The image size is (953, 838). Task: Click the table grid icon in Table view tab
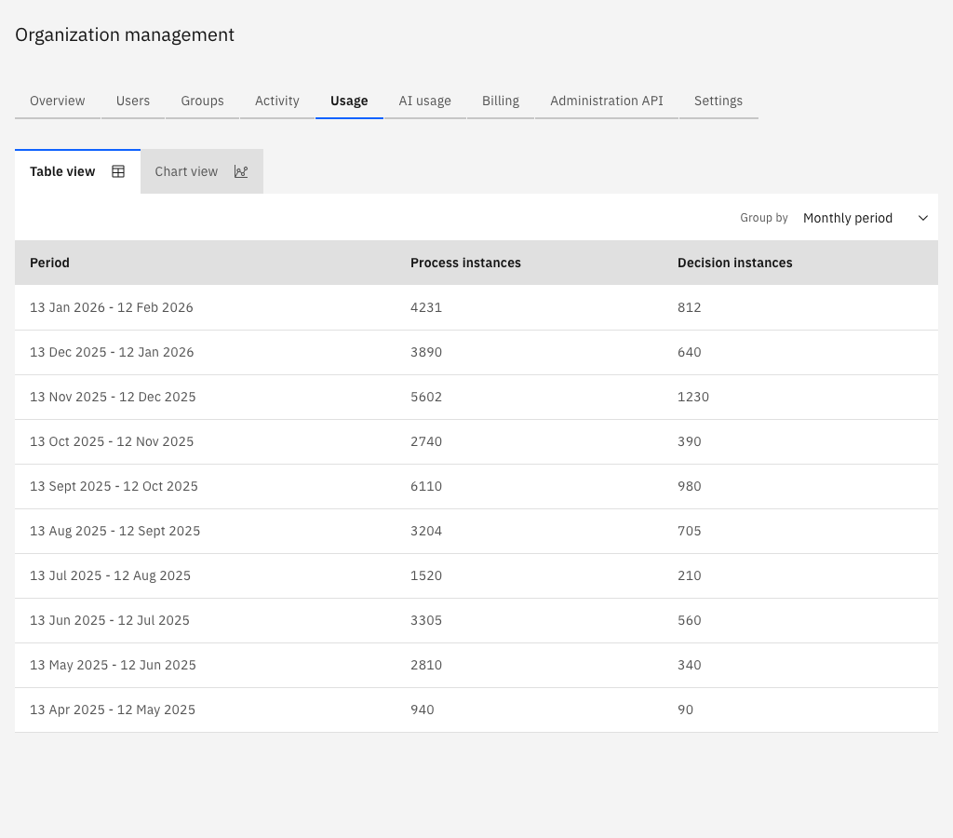[118, 171]
